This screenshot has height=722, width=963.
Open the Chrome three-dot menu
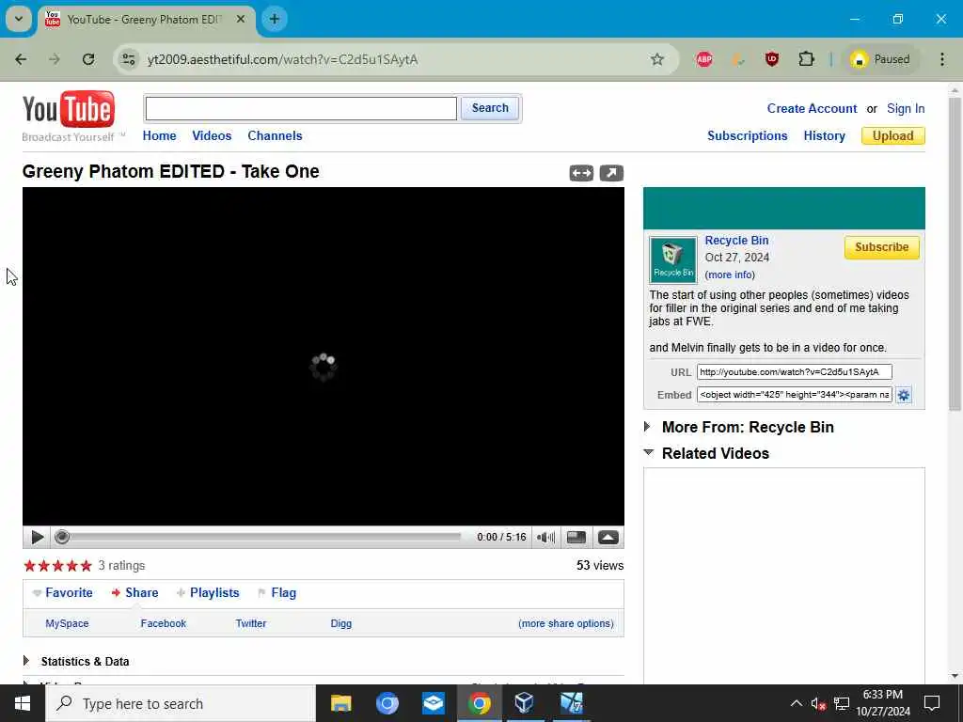(x=942, y=59)
